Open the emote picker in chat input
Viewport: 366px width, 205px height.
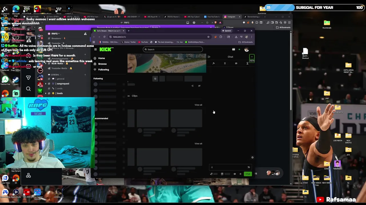click(x=248, y=167)
